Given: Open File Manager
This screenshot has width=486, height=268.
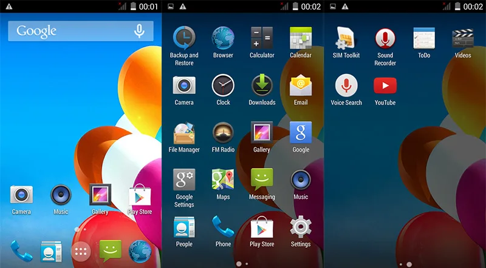Looking at the screenshot, I should (184, 133).
